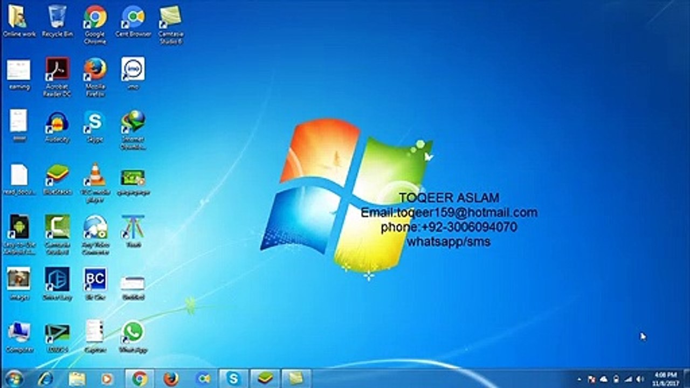This screenshot has height=388, width=690.
Task: Select the Mozilla Firefox desktop shortcut
Action: pos(95,77)
